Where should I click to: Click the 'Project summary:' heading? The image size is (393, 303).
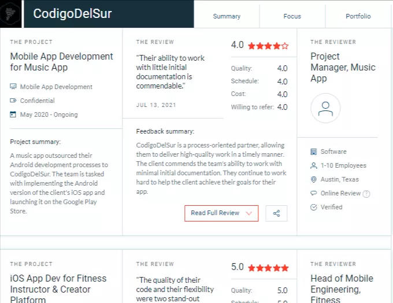(x=35, y=142)
